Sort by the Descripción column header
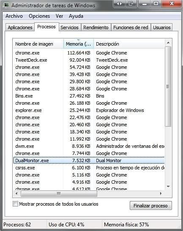This screenshot has height=231, width=183. click(x=129, y=44)
